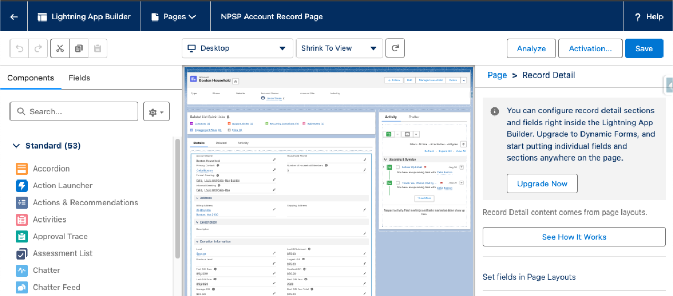
Task: Open the Shrink To View zoom dropdown
Action: coord(340,48)
